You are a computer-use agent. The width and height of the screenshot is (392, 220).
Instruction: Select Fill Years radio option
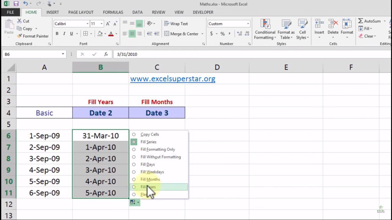click(134, 187)
